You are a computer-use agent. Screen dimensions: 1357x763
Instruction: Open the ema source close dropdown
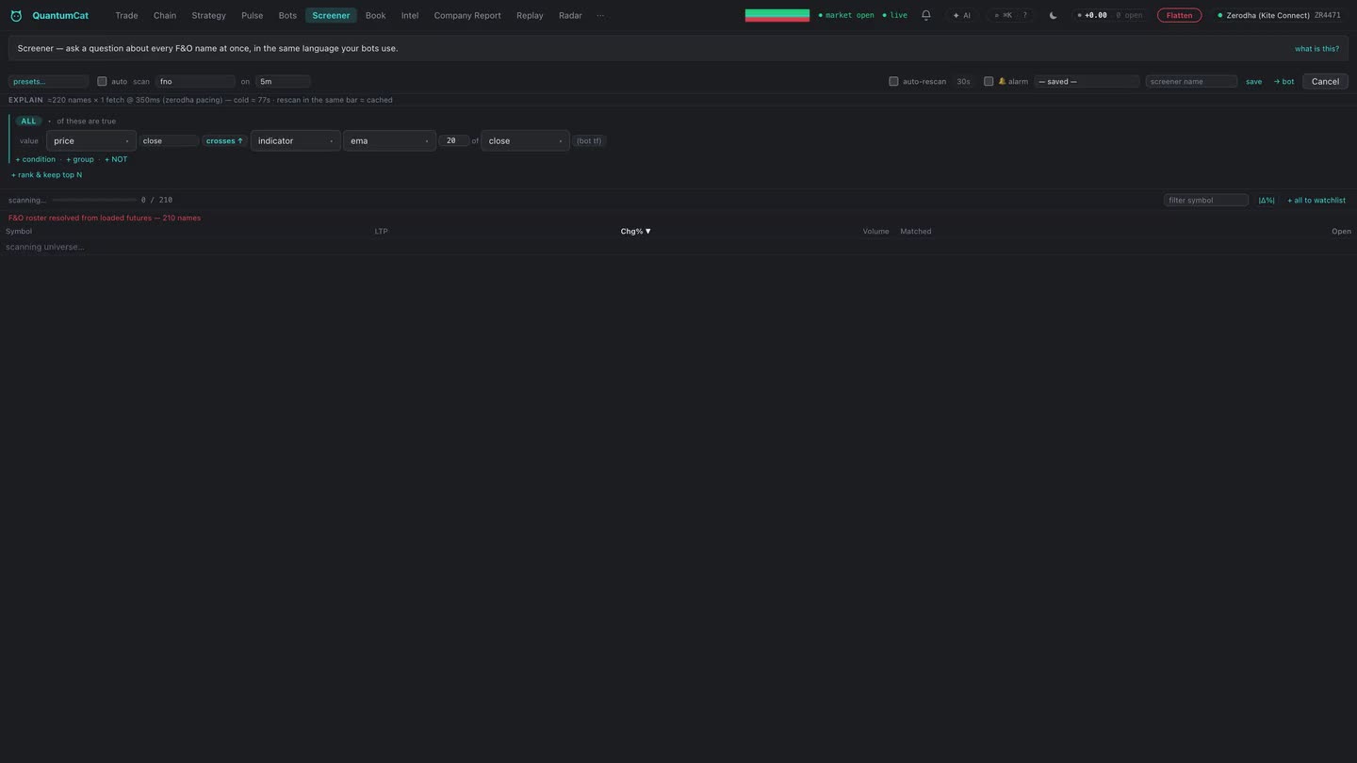tap(525, 140)
